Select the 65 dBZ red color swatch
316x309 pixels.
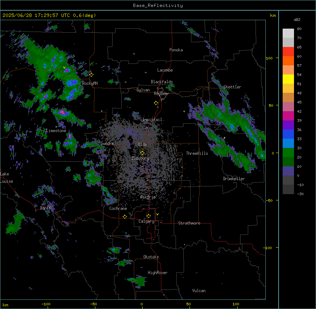[x=288, y=51]
